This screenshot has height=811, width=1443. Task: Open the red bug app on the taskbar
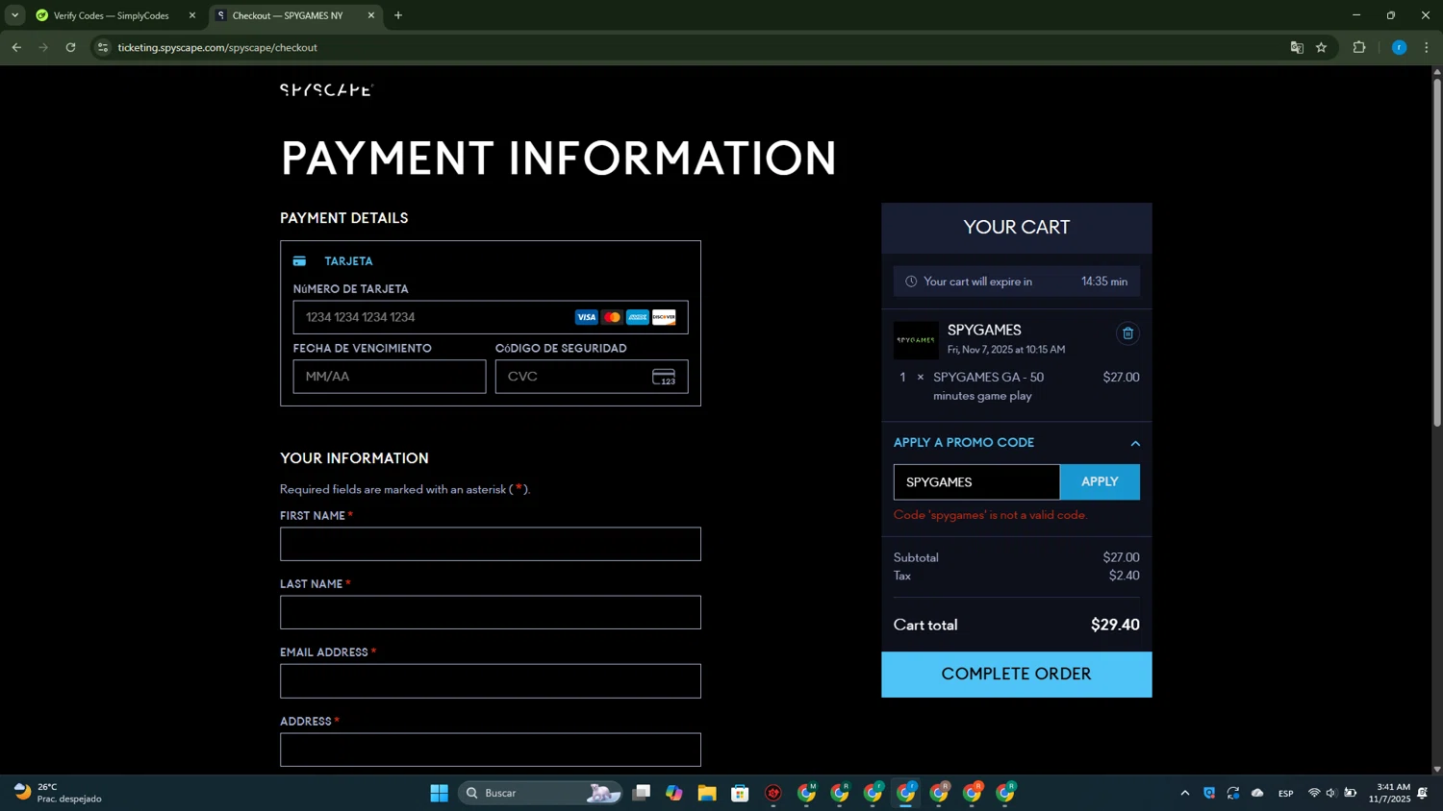point(773,793)
